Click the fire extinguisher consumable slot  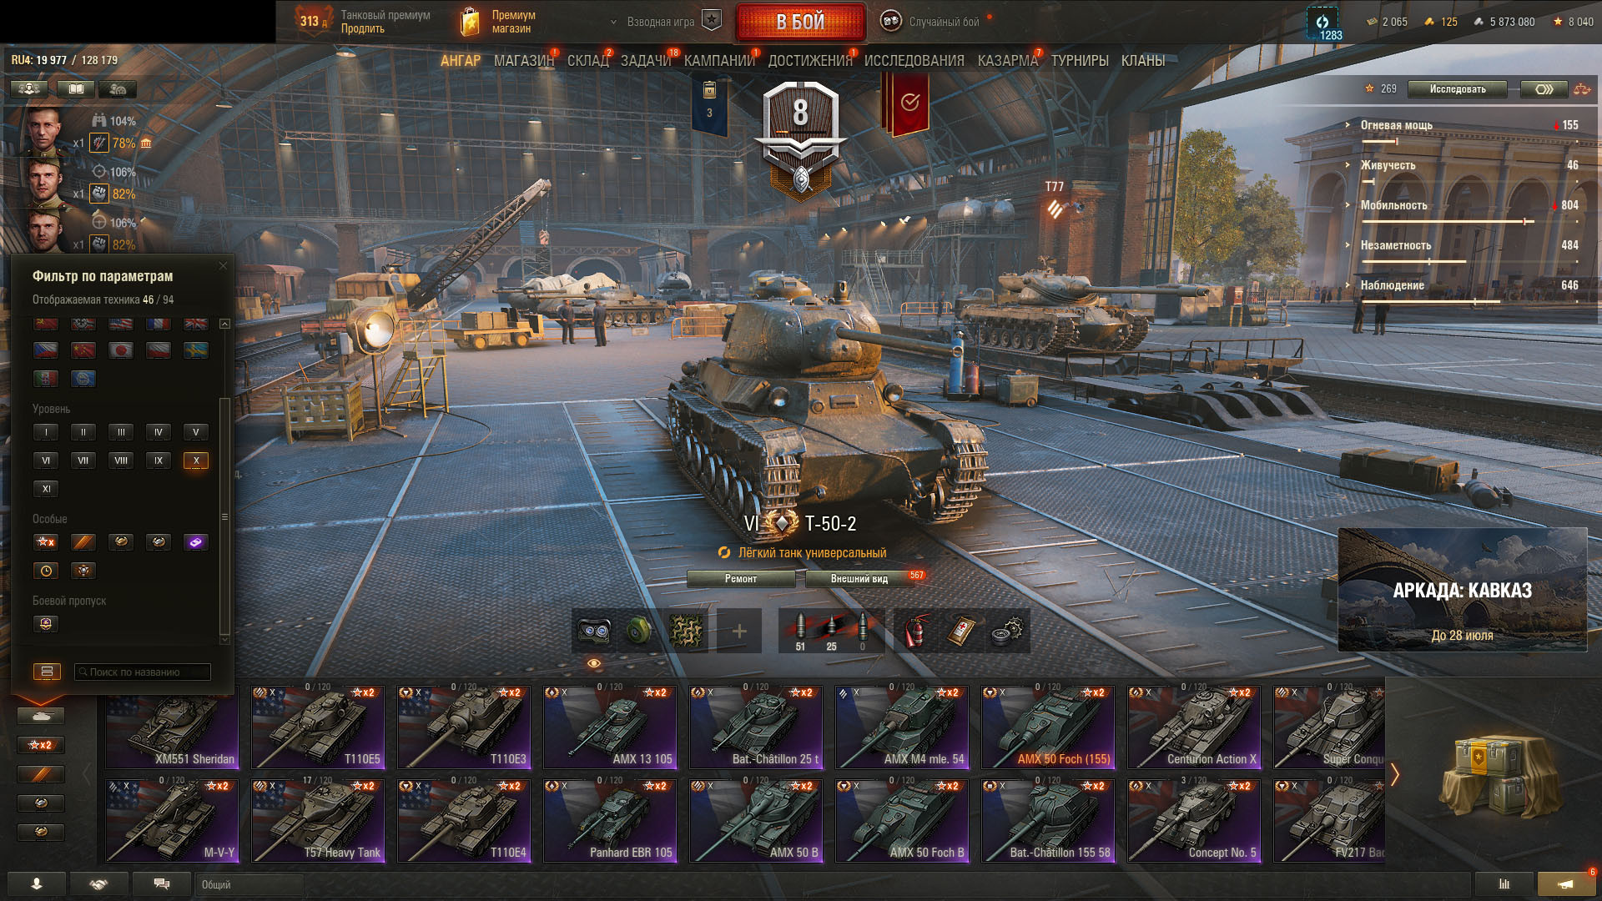click(915, 631)
